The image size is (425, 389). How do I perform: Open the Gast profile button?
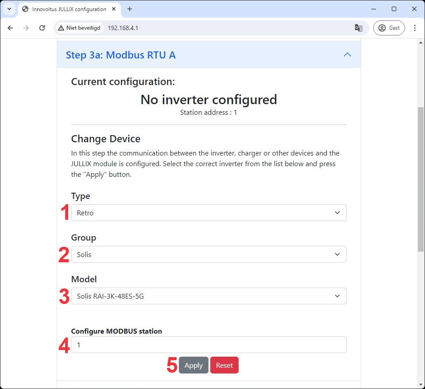pyautogui.click(x=389, y=28)
